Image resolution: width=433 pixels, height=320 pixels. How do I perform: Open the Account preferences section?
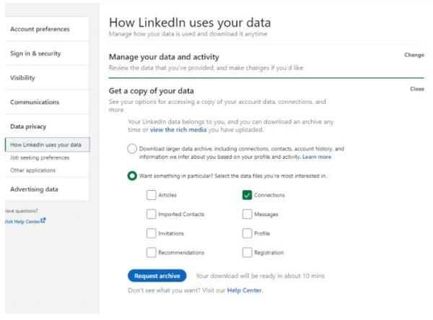point(40,29)
